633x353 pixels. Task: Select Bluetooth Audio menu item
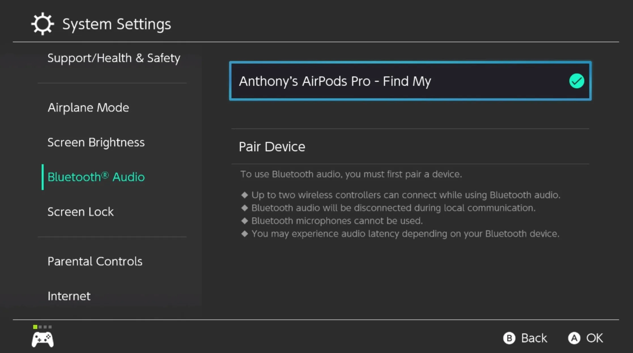96,177
